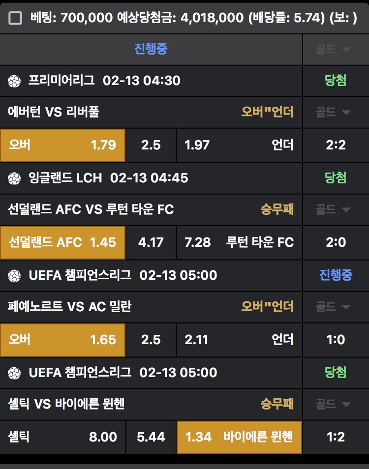
Task: Expand 골드 dropdown for 셀틱 VS 바이에른 뮌헨
Action: tap(336, 405)
